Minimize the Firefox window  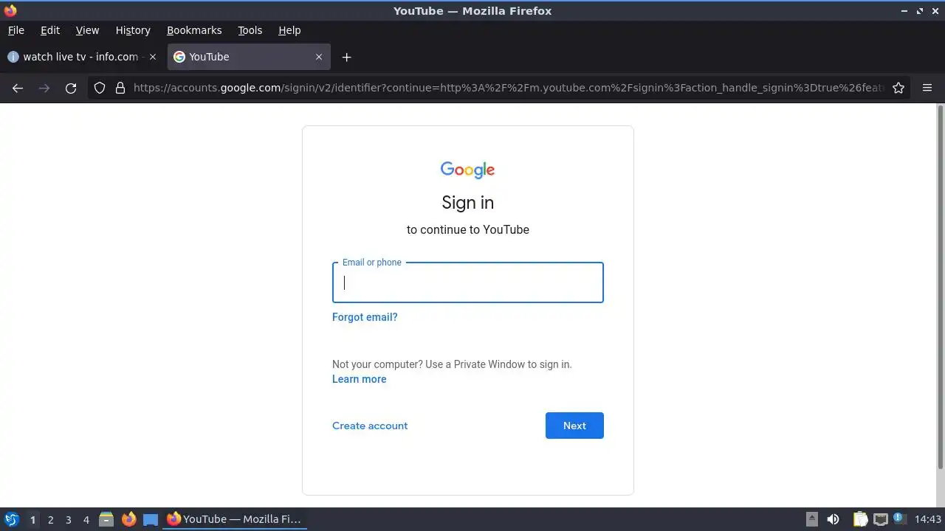click(x=904, y=11)
